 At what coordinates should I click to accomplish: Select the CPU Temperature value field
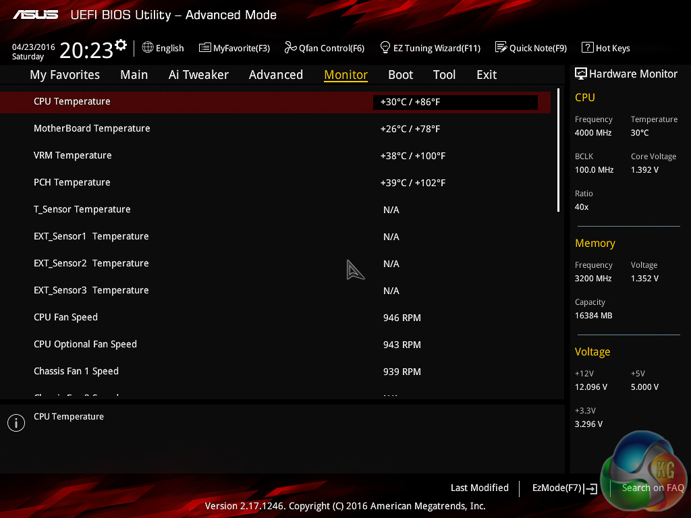455,102
